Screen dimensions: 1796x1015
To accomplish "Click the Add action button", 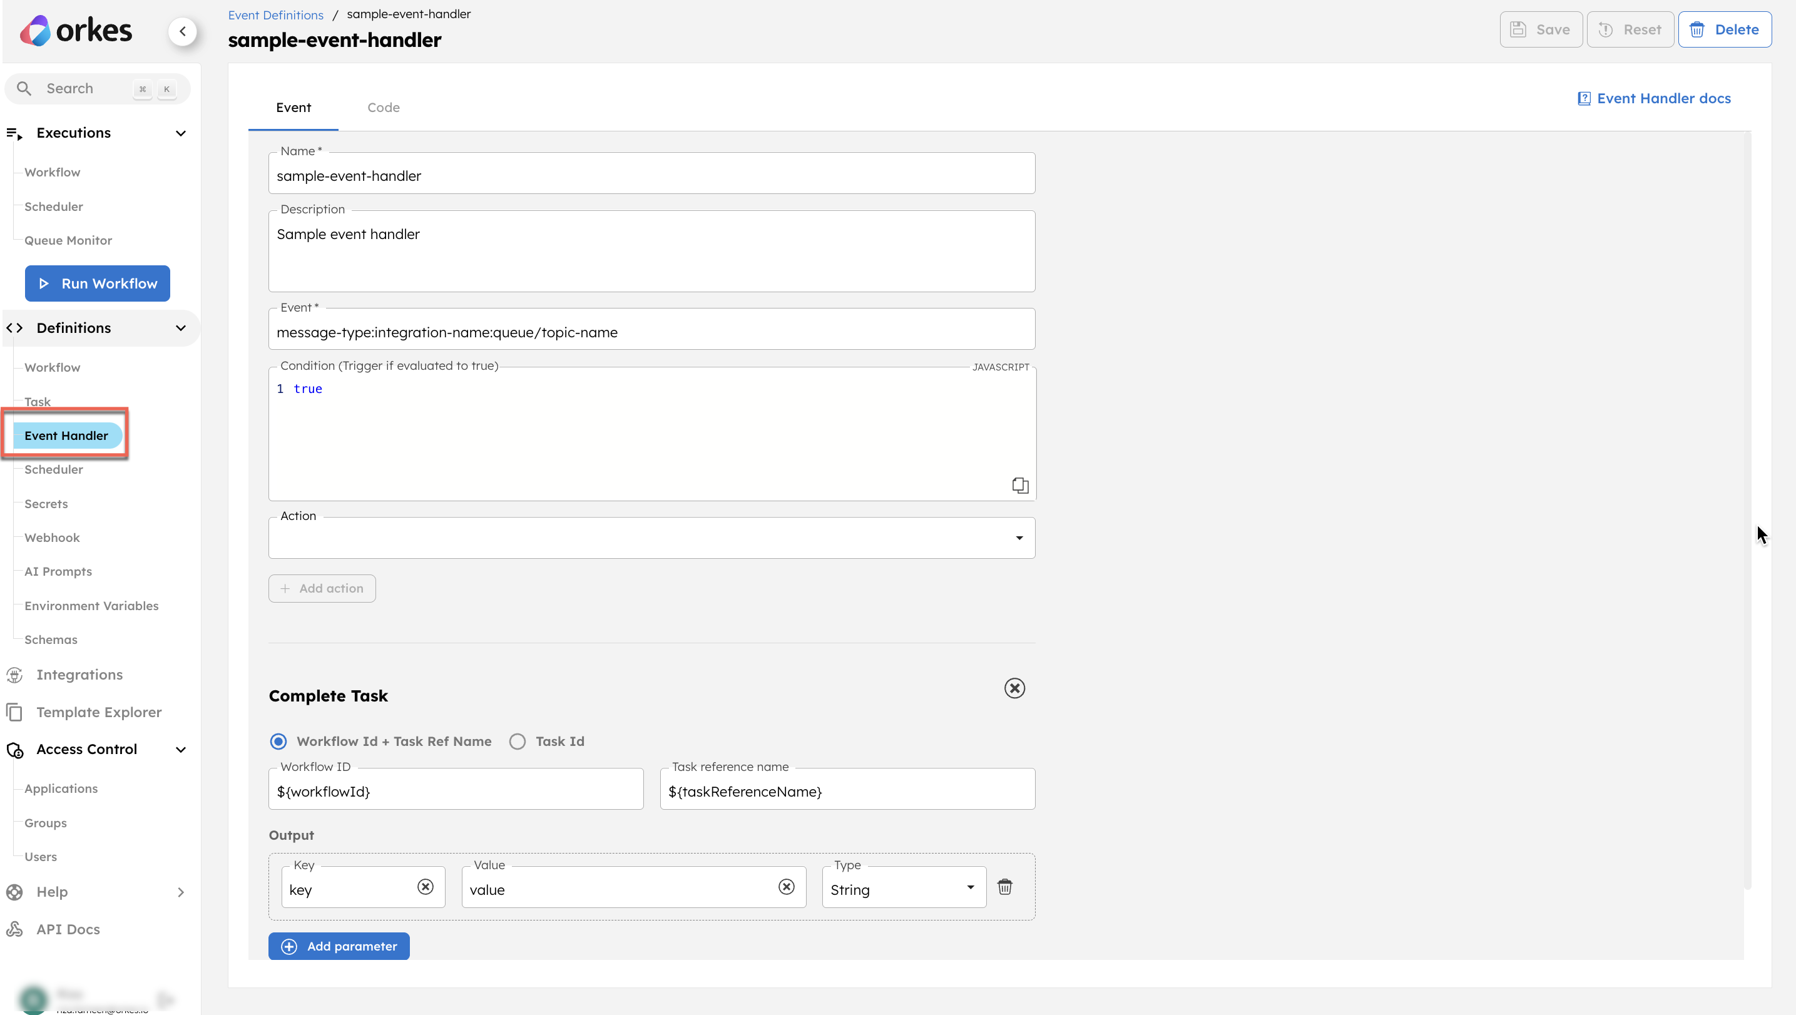I will point(322,588).
